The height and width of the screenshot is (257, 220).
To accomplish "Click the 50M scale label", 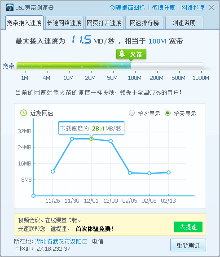I will 112,78.
